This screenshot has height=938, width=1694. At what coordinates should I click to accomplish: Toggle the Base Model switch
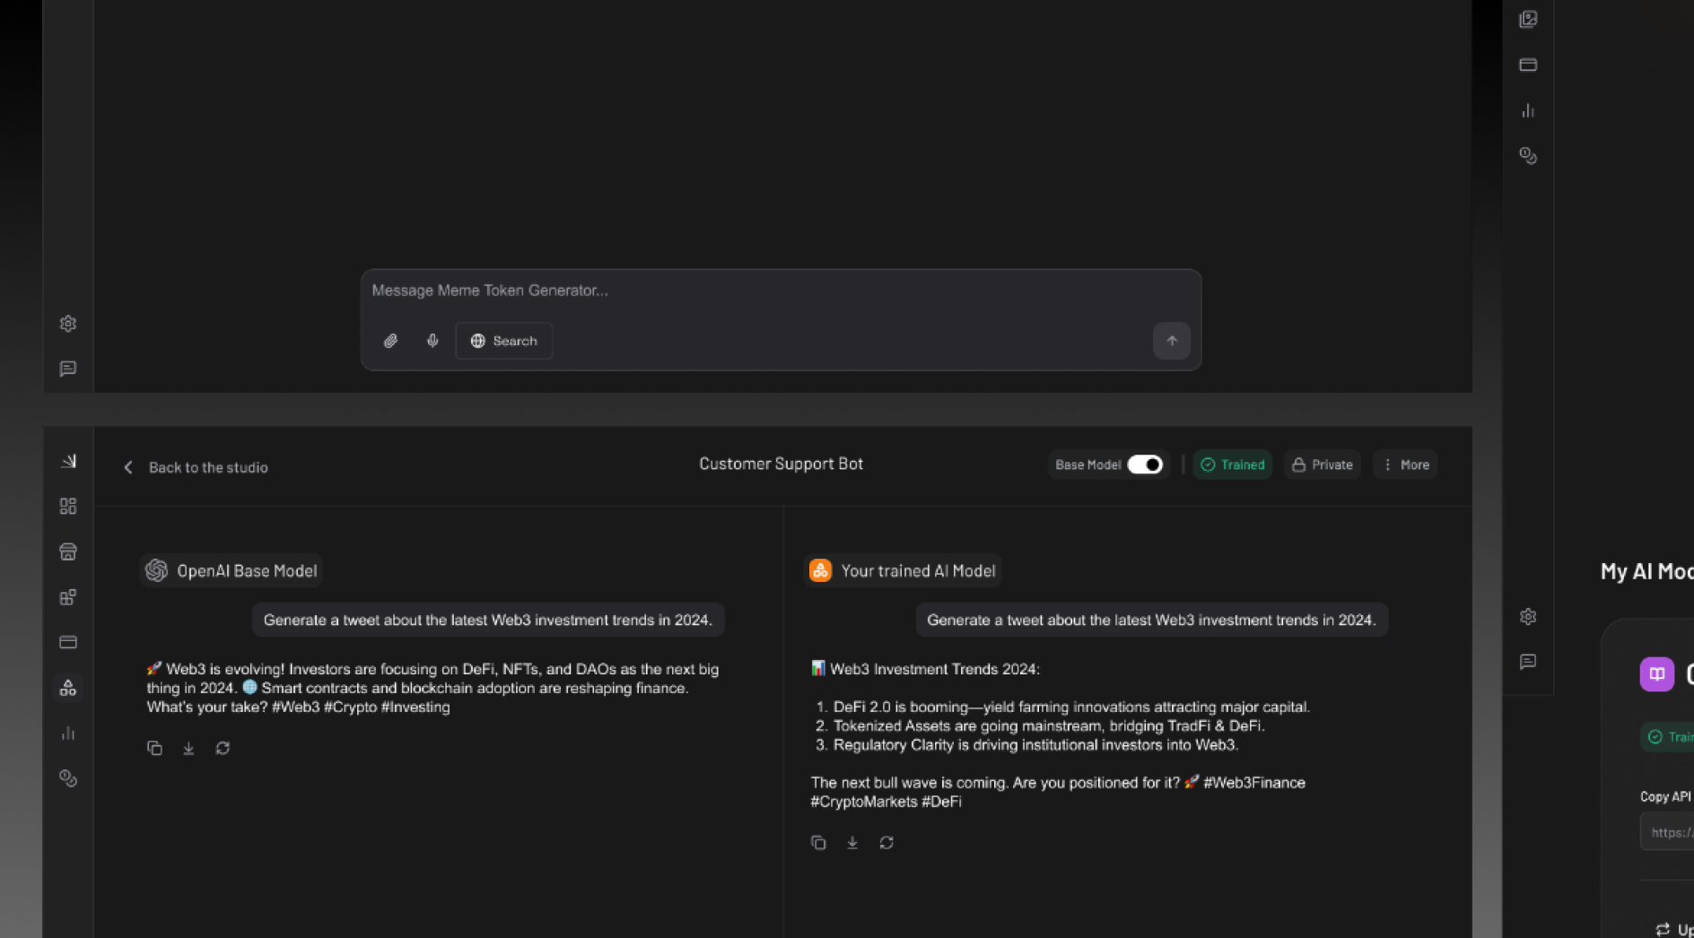click(x=1145, y=465)
